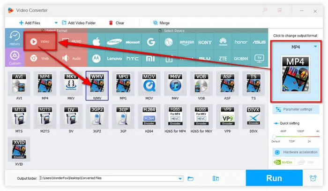
Task: Pick the MTS camcorder format icon
Action: 19,116
